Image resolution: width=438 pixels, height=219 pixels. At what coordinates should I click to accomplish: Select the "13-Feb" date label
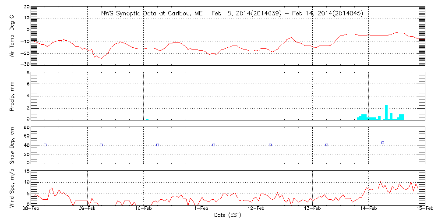coord(312,209)
